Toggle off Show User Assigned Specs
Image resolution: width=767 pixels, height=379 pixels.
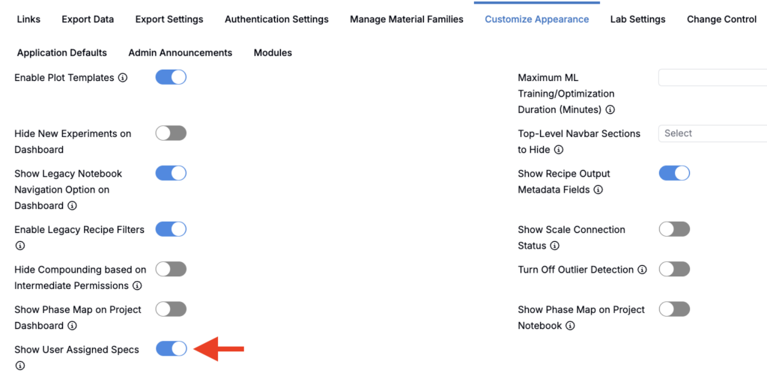171,348
